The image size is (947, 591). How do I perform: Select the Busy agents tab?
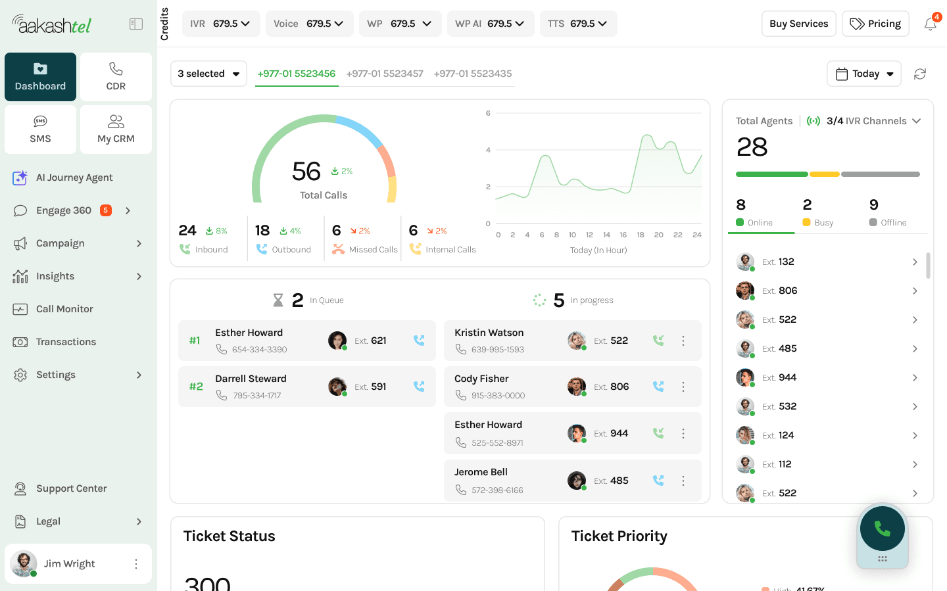(x=818, y=214)
